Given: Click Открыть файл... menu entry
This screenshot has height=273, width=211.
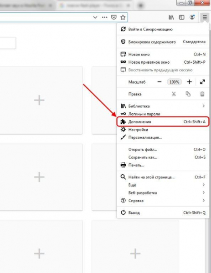Looking at the screenshot, I should [x=163, y=149].
